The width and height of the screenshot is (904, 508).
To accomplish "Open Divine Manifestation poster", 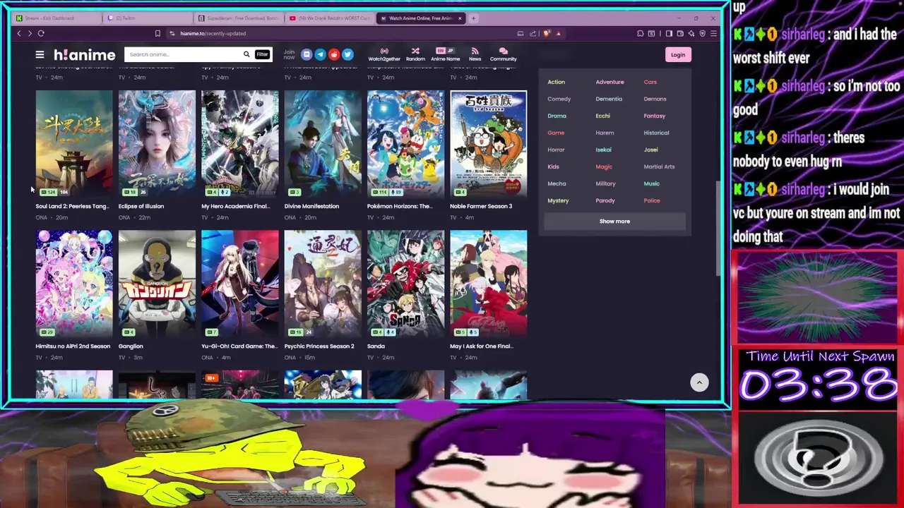I will click(323, 143).
